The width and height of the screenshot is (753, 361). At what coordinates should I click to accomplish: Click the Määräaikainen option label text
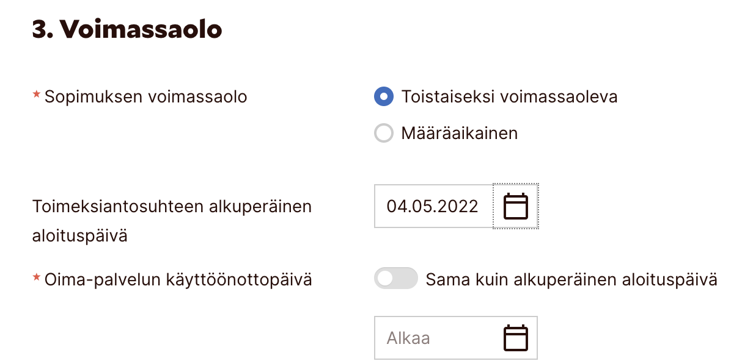tap(459, 133)
